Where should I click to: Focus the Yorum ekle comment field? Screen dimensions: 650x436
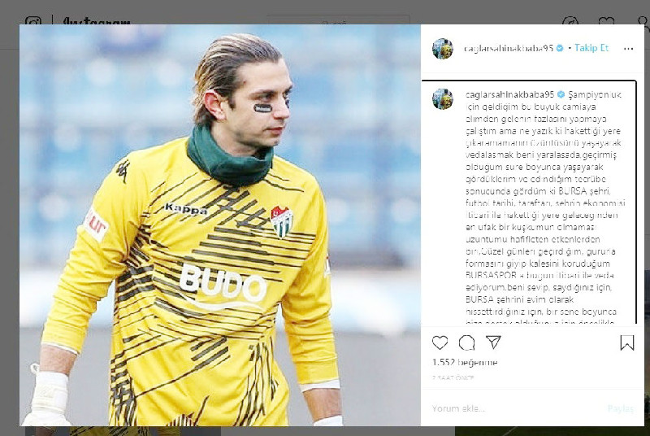click(x=518, y=408)
